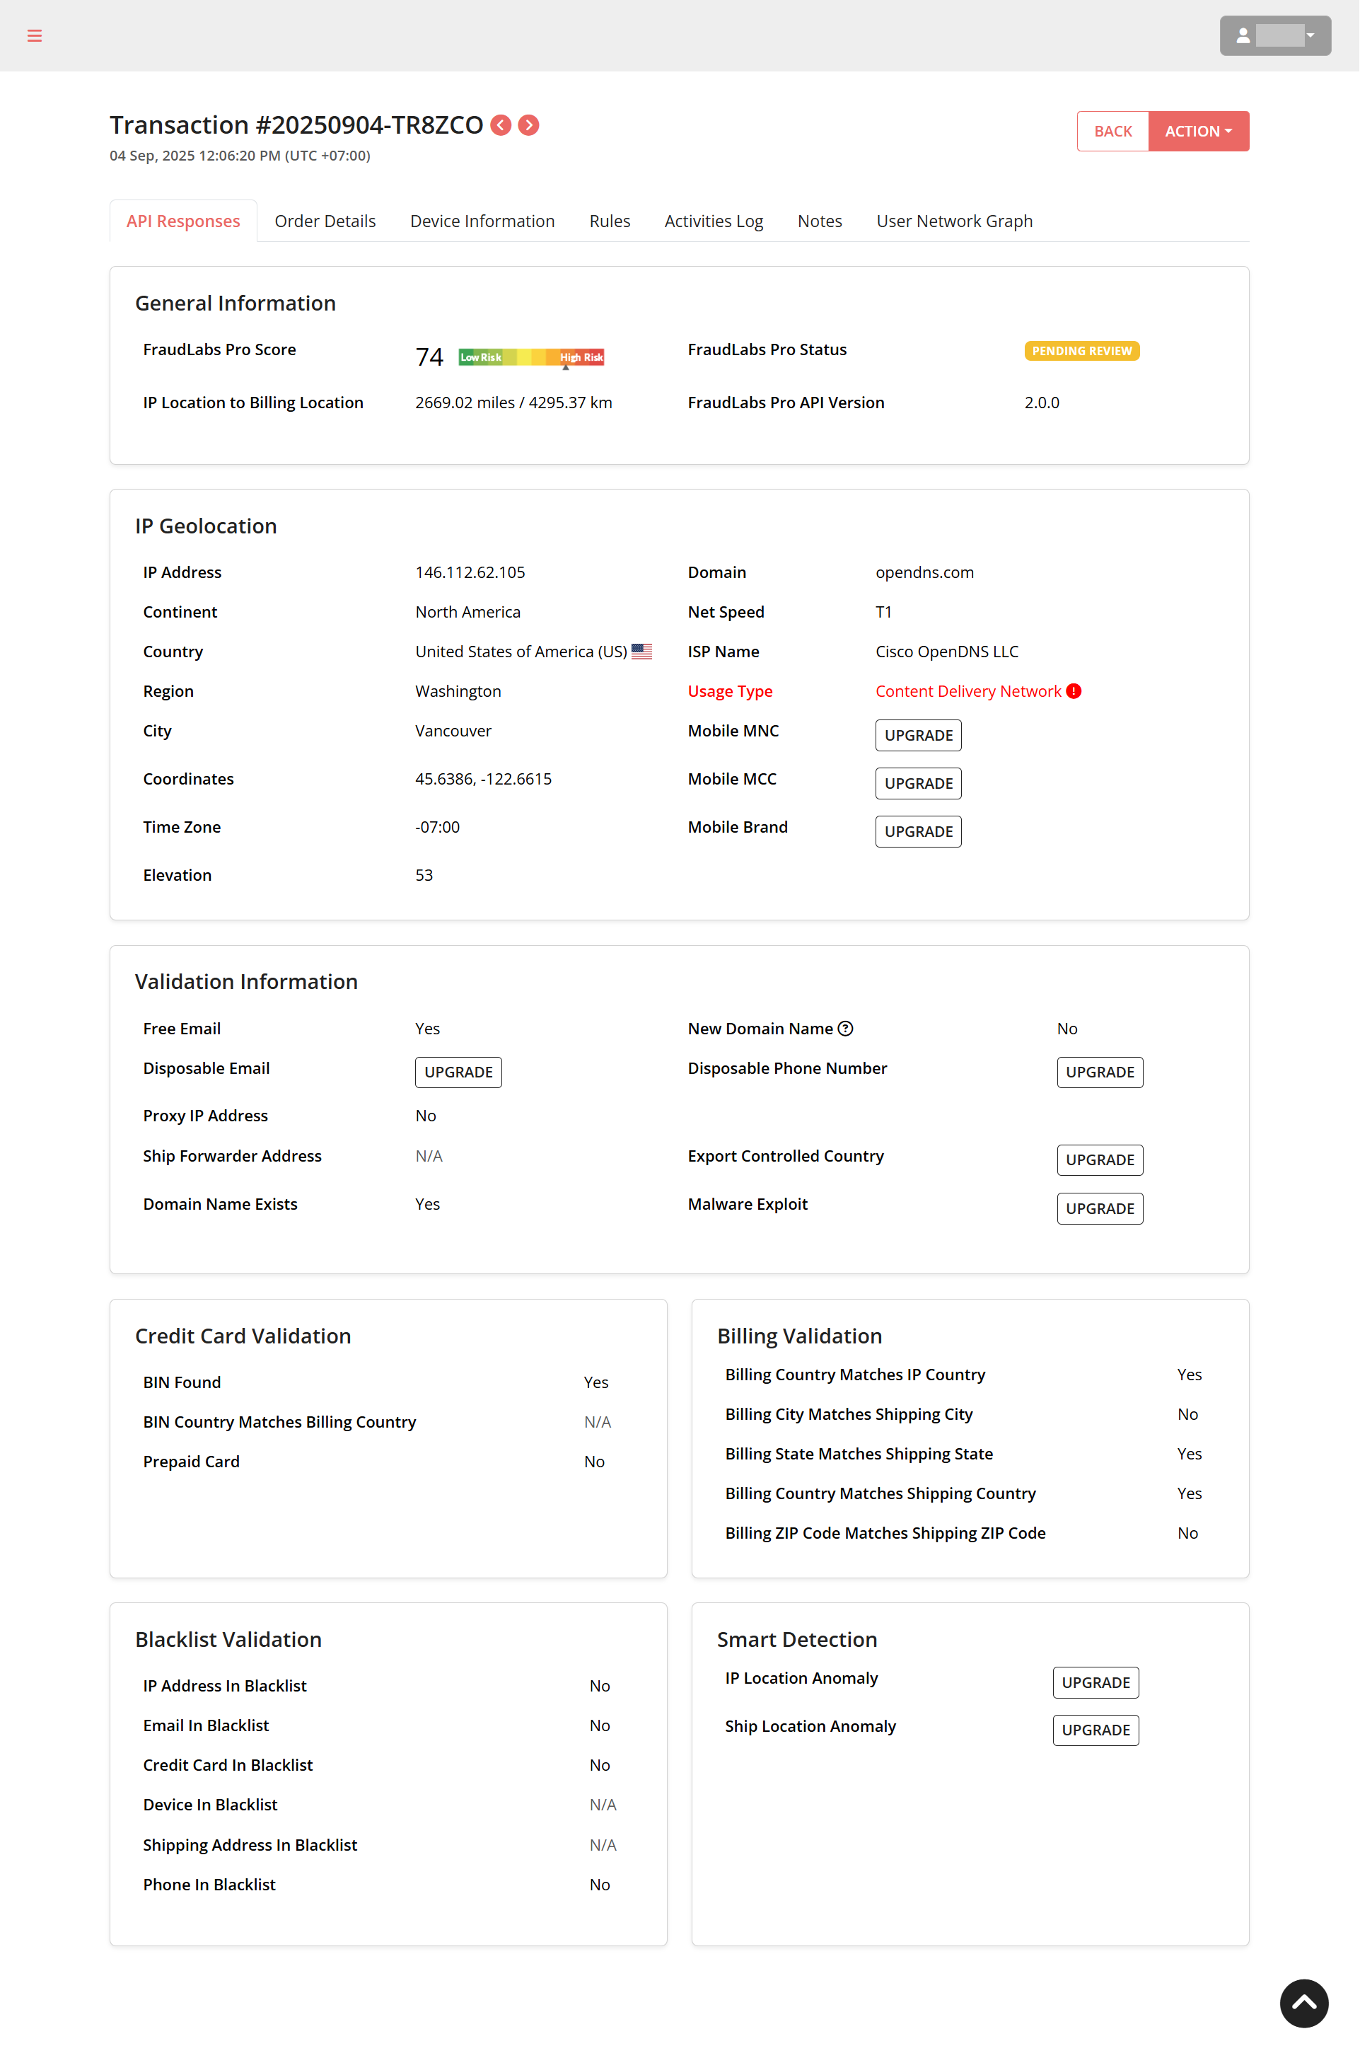Click UPGRADE for Disposable Email
This screenshot has height=2070, width=1360.
point(458,1072)
